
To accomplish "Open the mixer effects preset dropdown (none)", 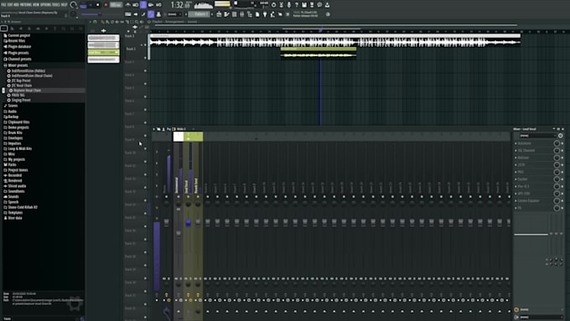I will coord(537,136).
